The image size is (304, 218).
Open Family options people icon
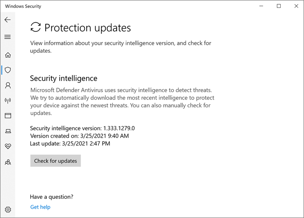pos(7,162)
